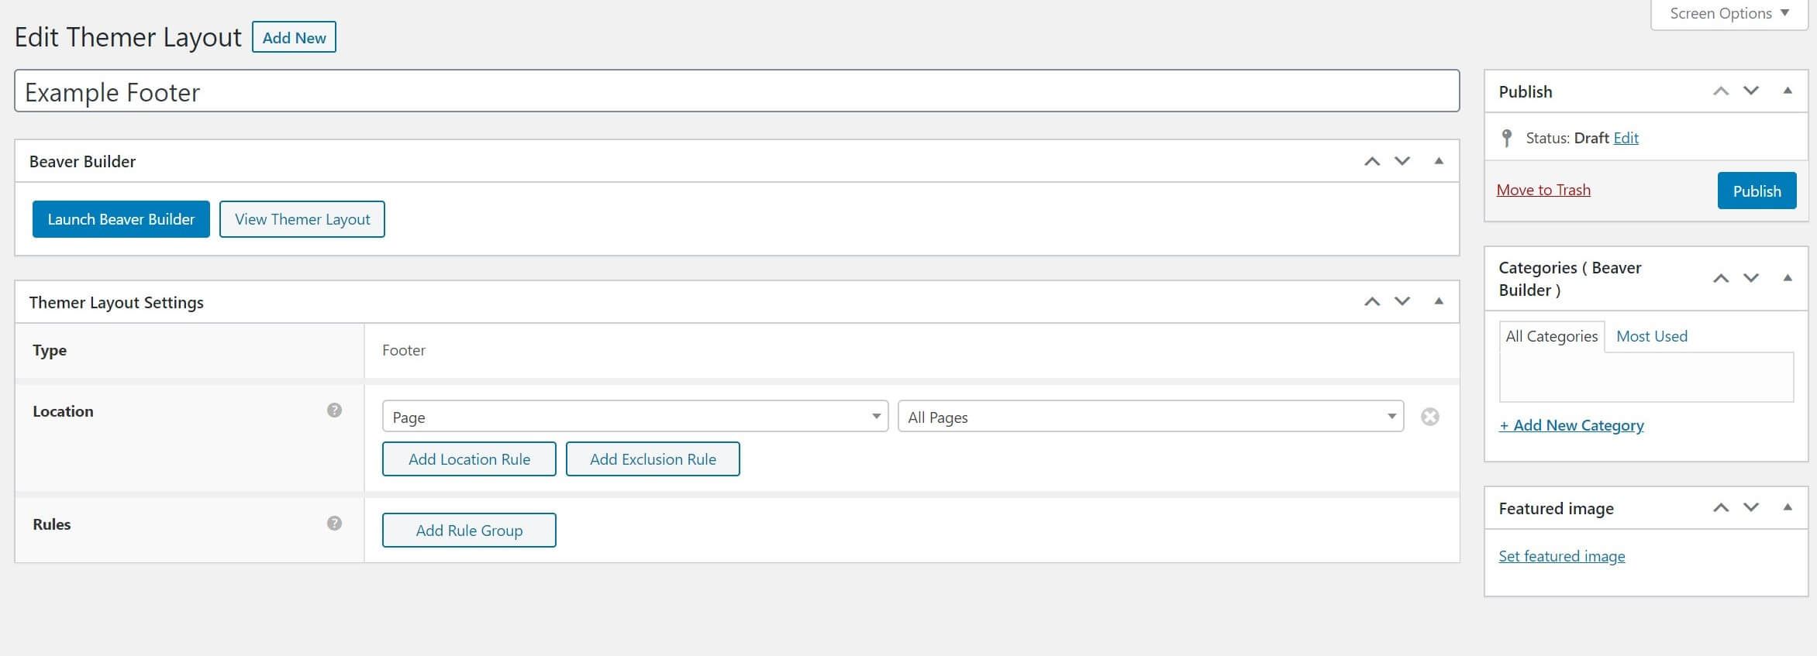This screenshot has height=656, width=1817.
Task: Open the Location help tooltip icon
Action: pyautogui.click(x=334, y=410)
